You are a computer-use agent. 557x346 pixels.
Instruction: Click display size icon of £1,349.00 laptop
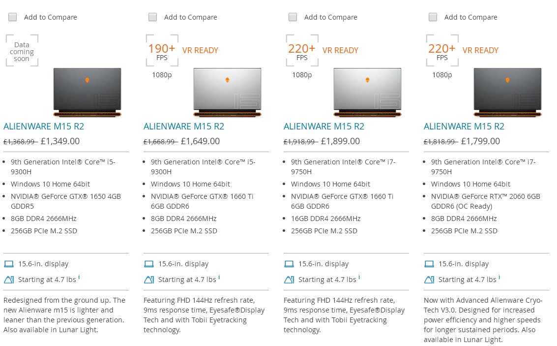coord(9,264)
